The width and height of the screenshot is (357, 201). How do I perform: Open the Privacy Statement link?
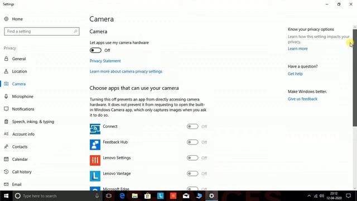click(105, 61)
